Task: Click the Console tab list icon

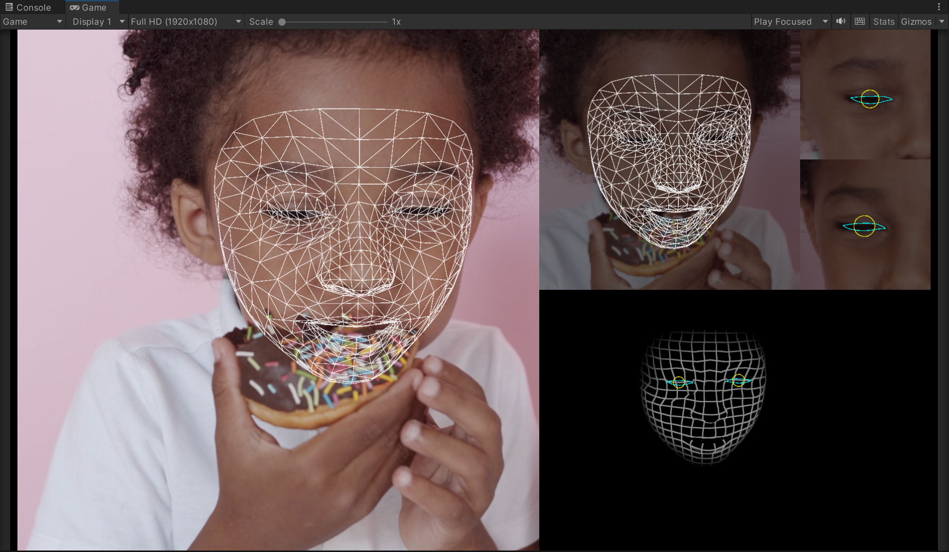Action: point(9,7)
